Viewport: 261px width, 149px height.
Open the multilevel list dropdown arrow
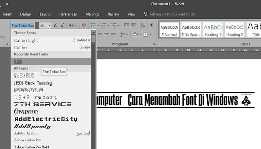(x=118, y=25)
